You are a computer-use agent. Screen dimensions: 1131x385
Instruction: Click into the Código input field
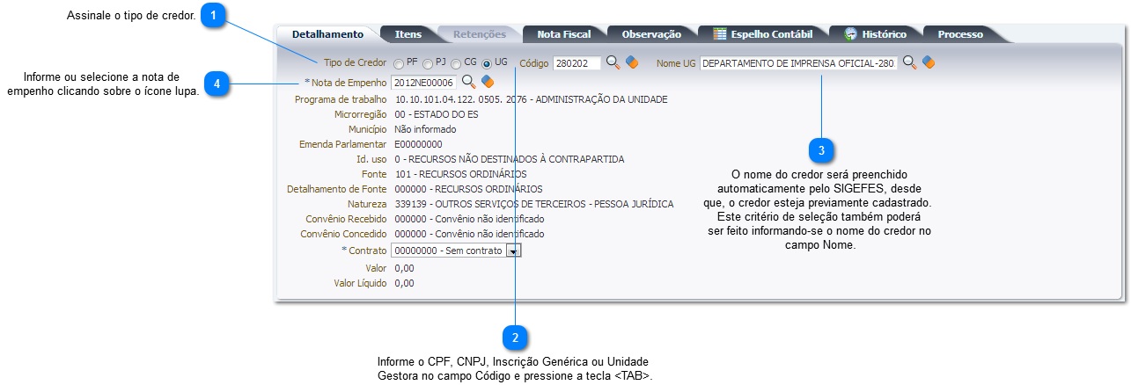click(x=577, y=63)
